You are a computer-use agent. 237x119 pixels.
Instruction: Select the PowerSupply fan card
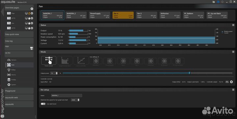tap(100, 15)
